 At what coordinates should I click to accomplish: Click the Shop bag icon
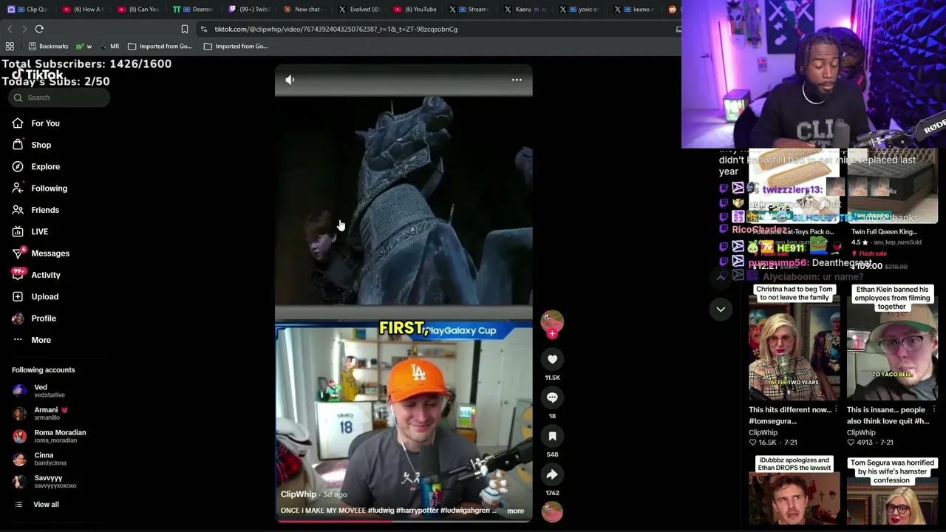click(18, 145)
